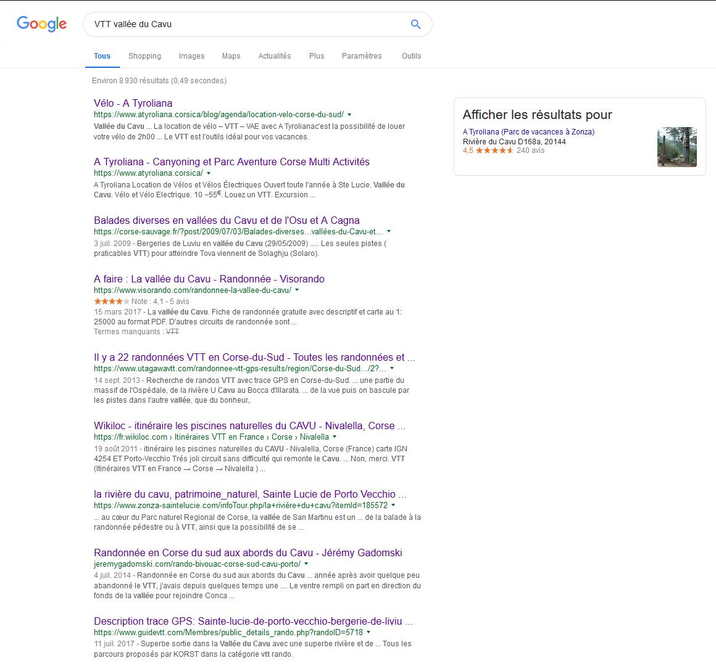Open 'Balades diverses en vallées du Cavu' result
This screenshot has height=666, width=716.
pyautogui.click(x=227, y=220)
